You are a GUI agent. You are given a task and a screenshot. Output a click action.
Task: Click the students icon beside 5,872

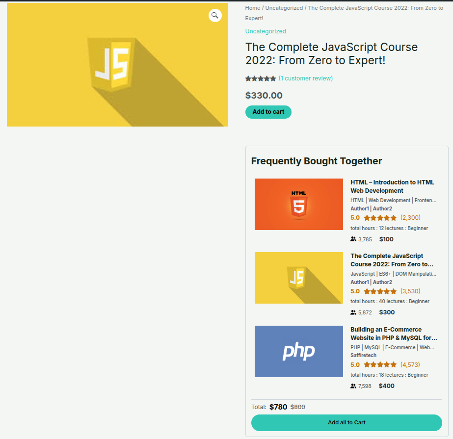tap(353, 312)
